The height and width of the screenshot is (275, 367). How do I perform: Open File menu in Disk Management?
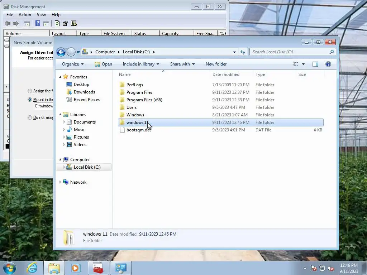coord(10,14)
